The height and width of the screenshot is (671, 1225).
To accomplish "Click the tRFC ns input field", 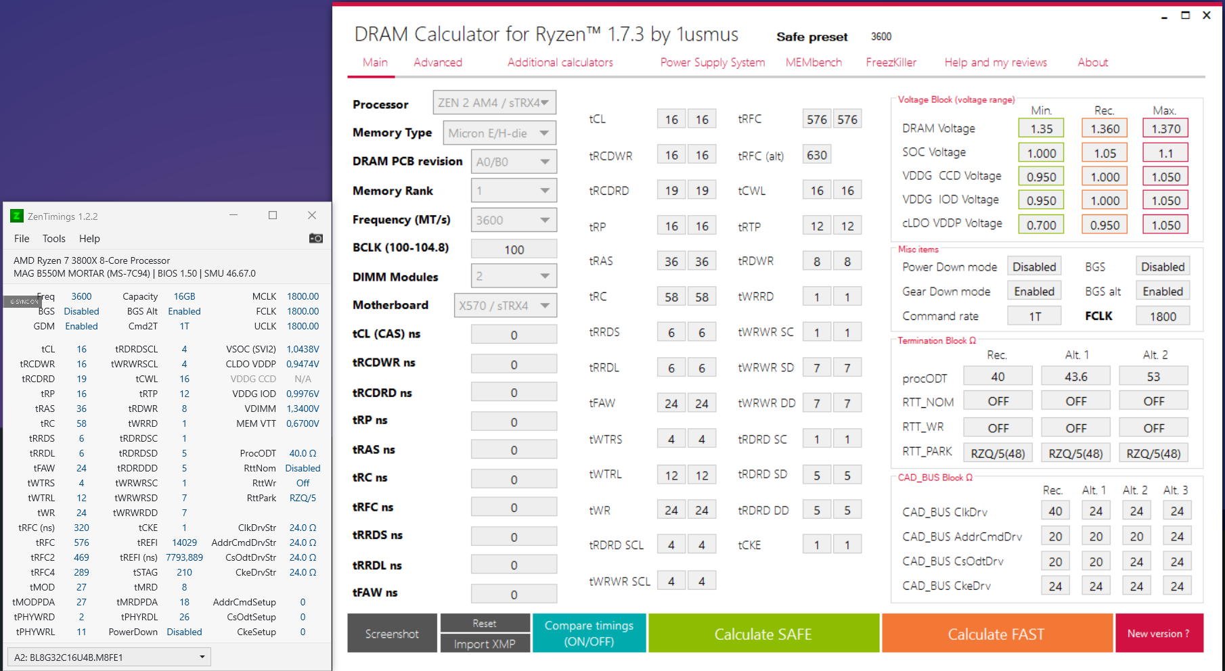I will (x=514, y=507).
